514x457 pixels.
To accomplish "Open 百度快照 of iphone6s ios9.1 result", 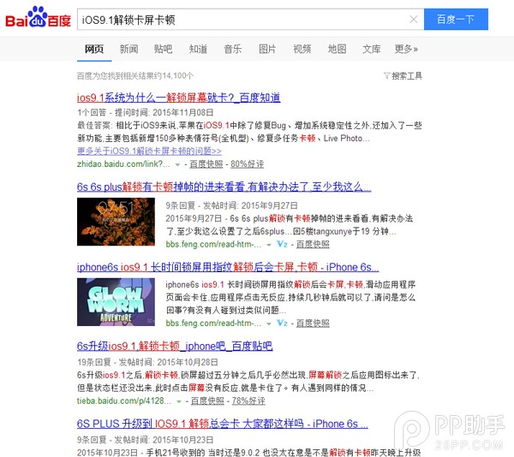I will point(313,323).
